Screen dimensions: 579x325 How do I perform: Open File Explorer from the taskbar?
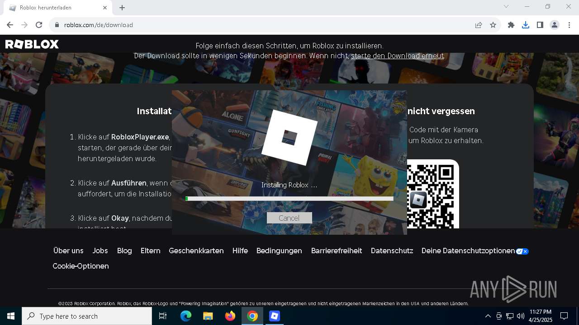click(208, 316)
